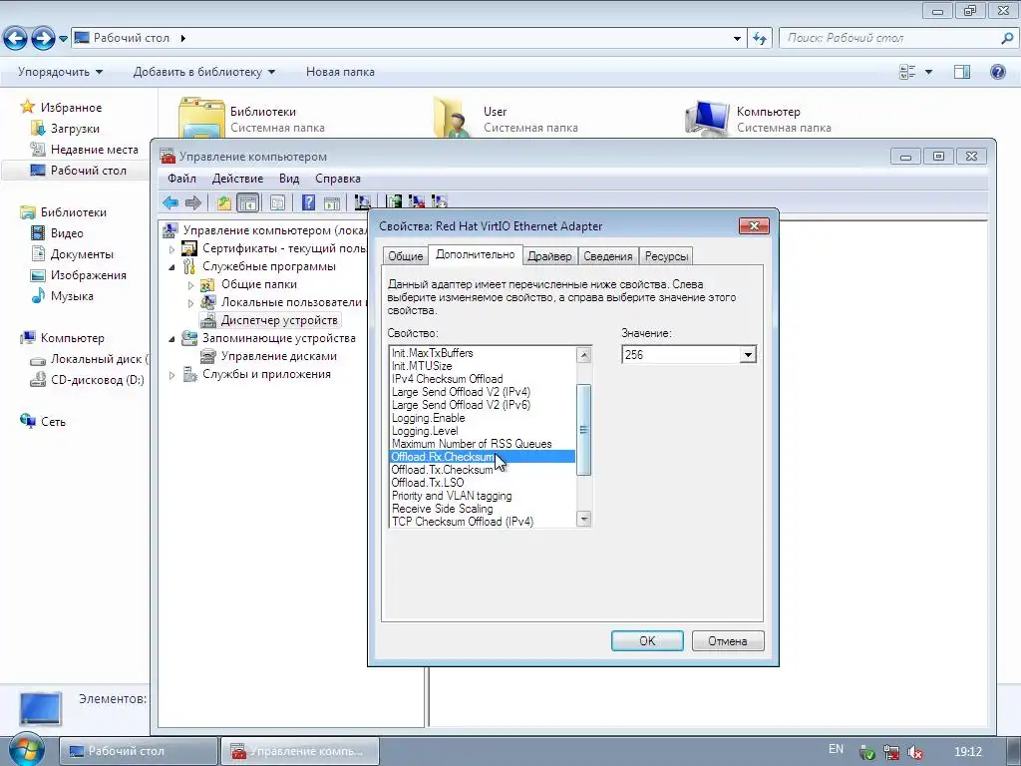Click the change view icon in Explorer

click(x=907, y=72)
